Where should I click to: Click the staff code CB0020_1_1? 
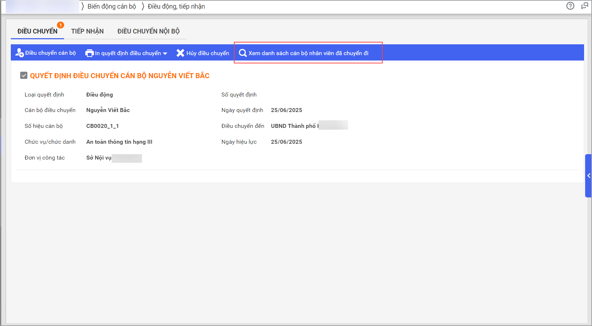tap(102, 126)
